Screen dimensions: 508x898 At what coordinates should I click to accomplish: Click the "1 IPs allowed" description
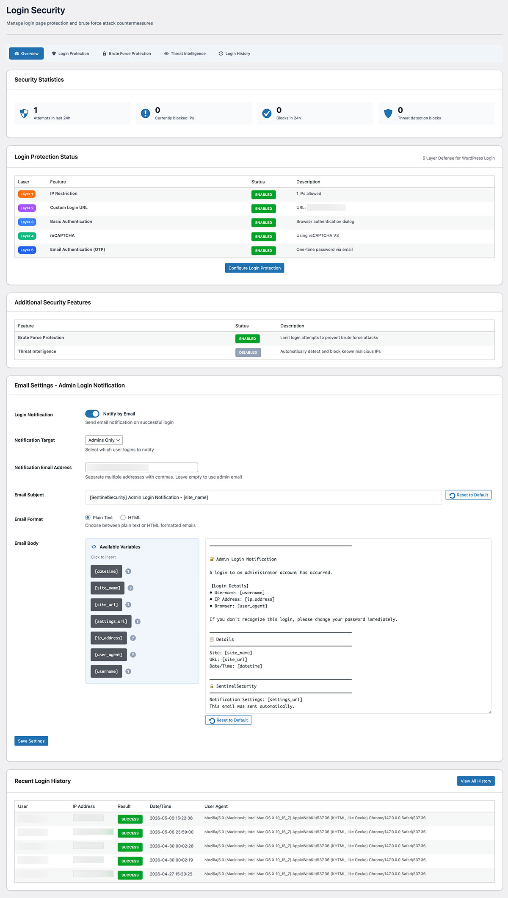pyautogui.click(x=309, y=194)
